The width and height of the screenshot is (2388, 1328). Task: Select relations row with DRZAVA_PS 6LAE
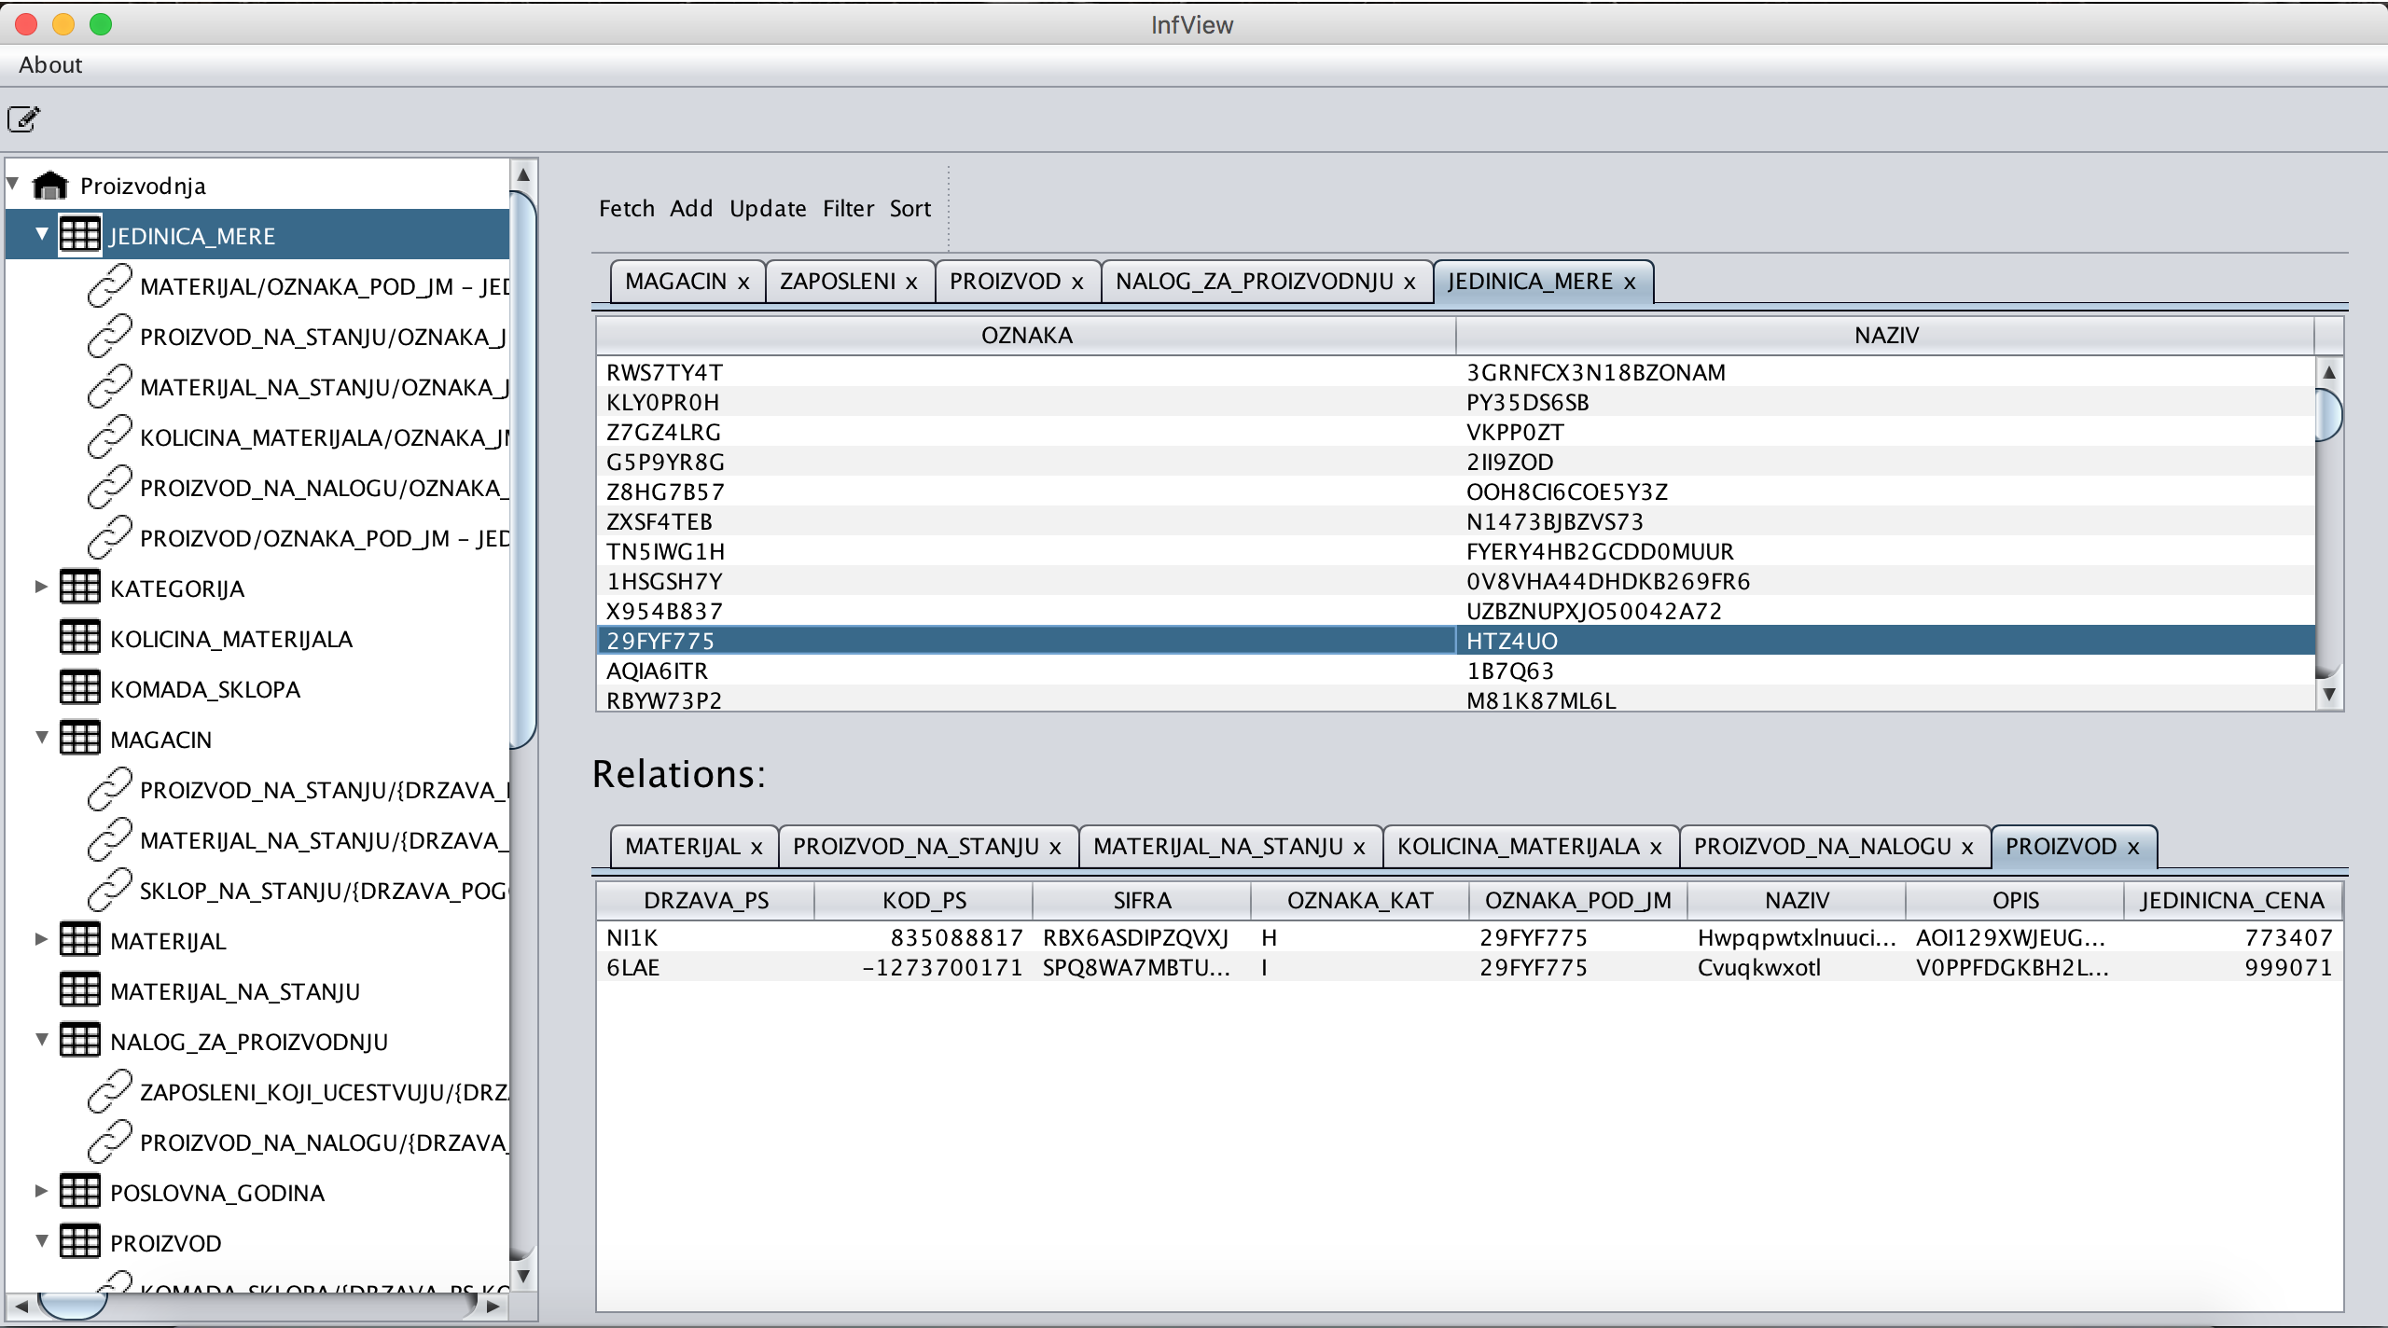(1469, 967)
